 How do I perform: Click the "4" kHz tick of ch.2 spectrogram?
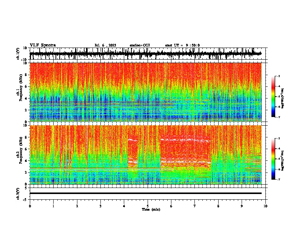[x=26, y=161]
